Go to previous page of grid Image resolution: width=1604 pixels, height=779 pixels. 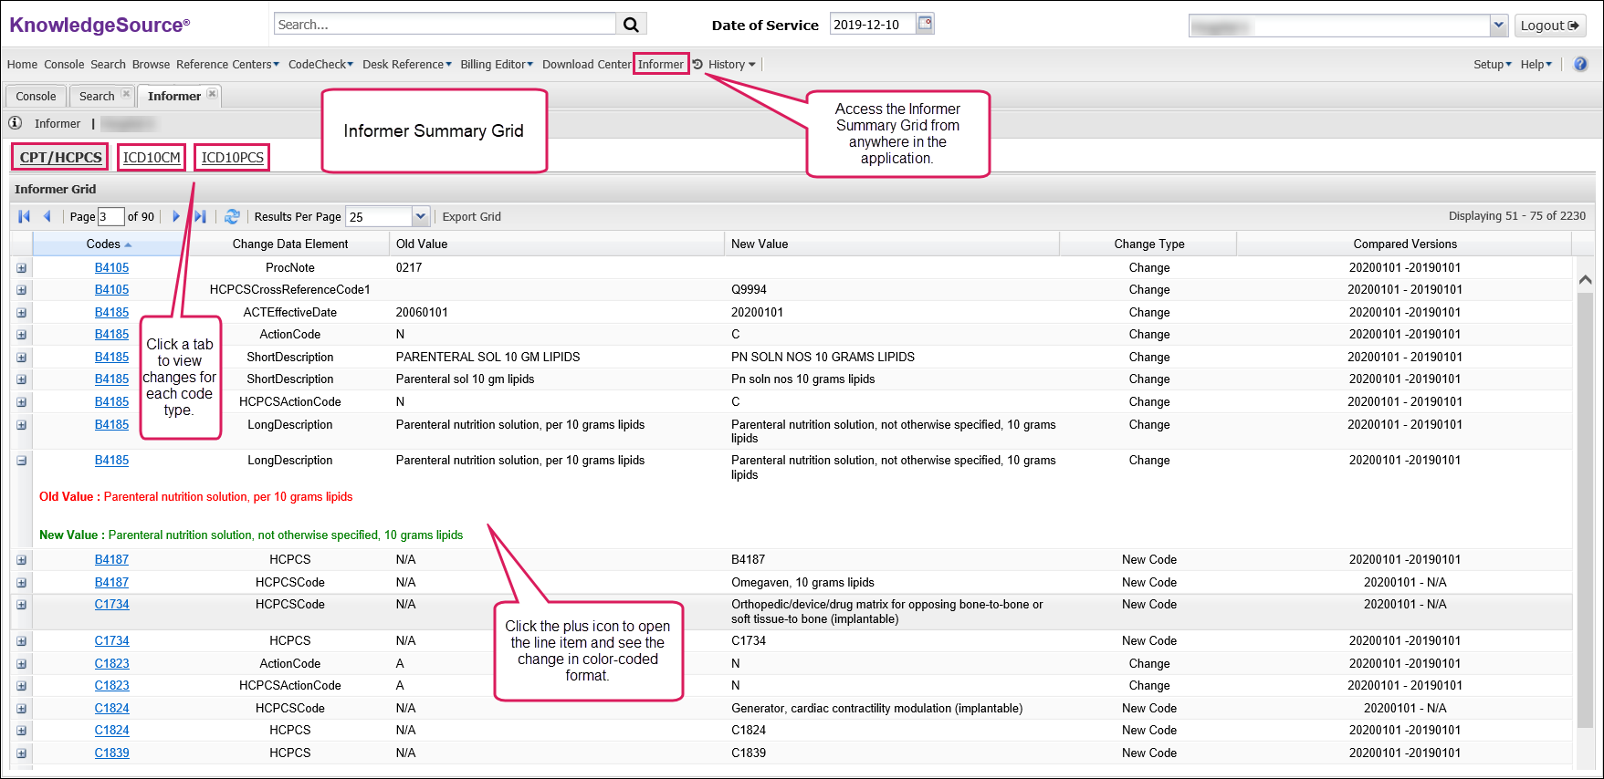(47, 216)
